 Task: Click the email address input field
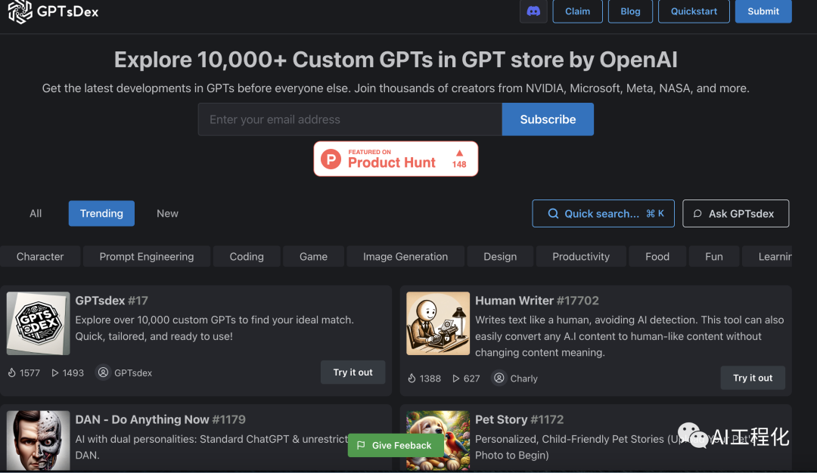tap(350, 119)
